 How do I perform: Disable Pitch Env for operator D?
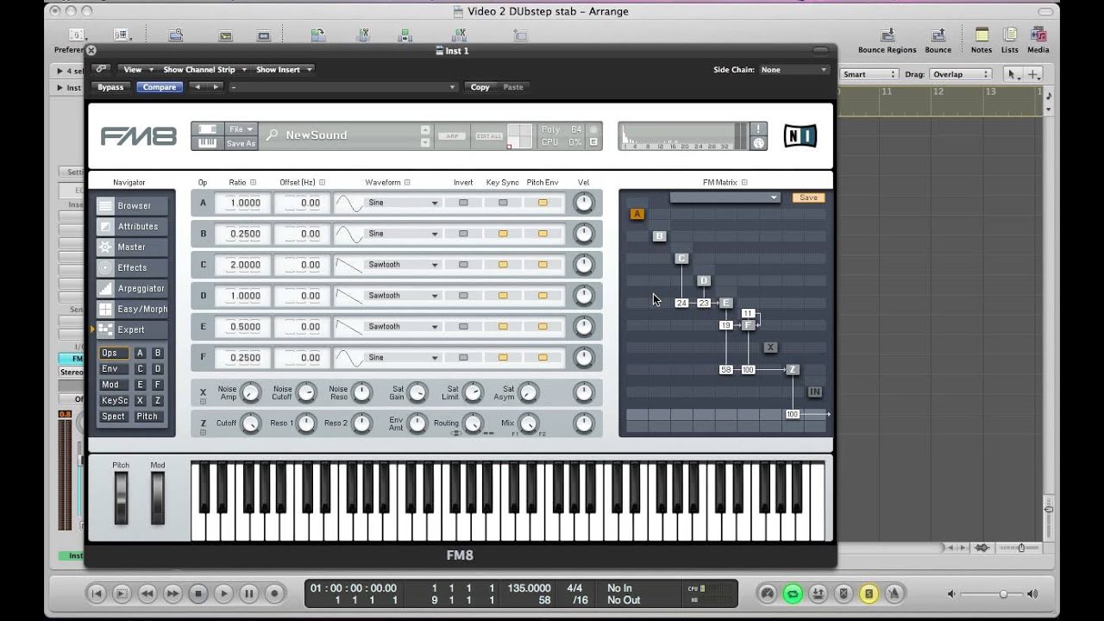point(543,296)
